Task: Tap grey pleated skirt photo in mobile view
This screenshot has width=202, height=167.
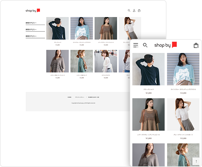Action: click(183, 114)
